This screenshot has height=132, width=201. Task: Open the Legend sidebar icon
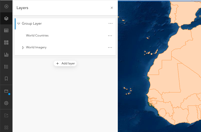click(6, 67)
